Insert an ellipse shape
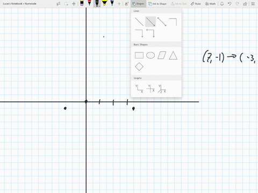The height and width of the screenshot is (193, 258). point(150,55)
